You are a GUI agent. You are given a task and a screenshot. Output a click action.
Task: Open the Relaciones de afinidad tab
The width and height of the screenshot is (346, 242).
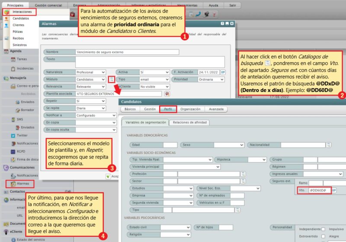point(190,122)
